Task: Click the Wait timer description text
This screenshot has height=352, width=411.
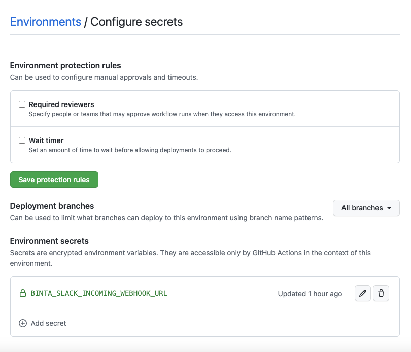Action: pyautogui.click(x=130, y=150)
